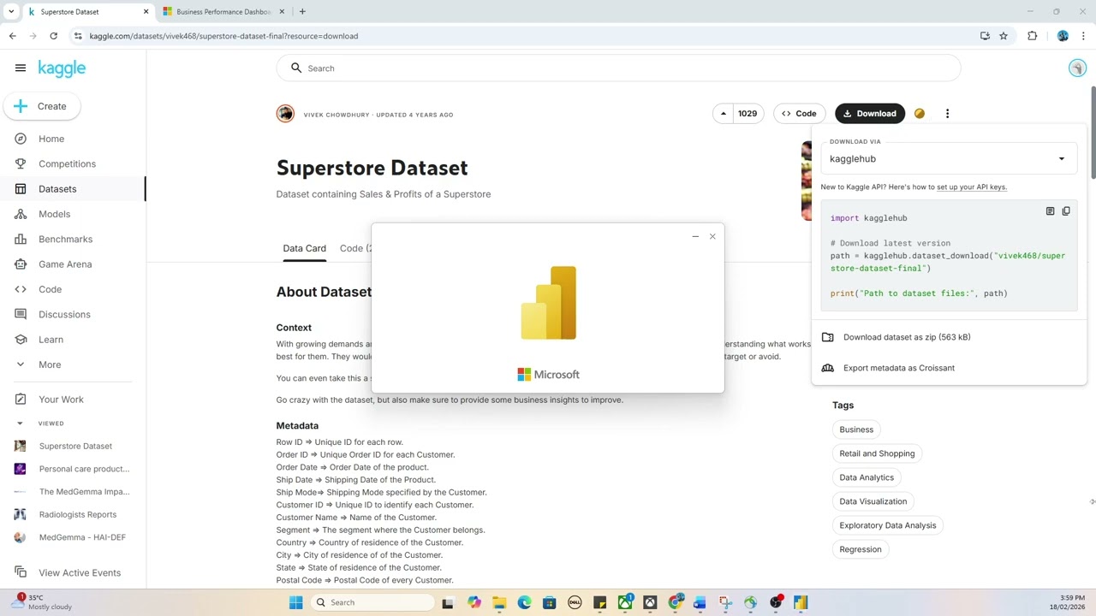This screenshot has height=616, width=1096.
Task: Click the upvote arrow button
Action: tap(724, 113)
